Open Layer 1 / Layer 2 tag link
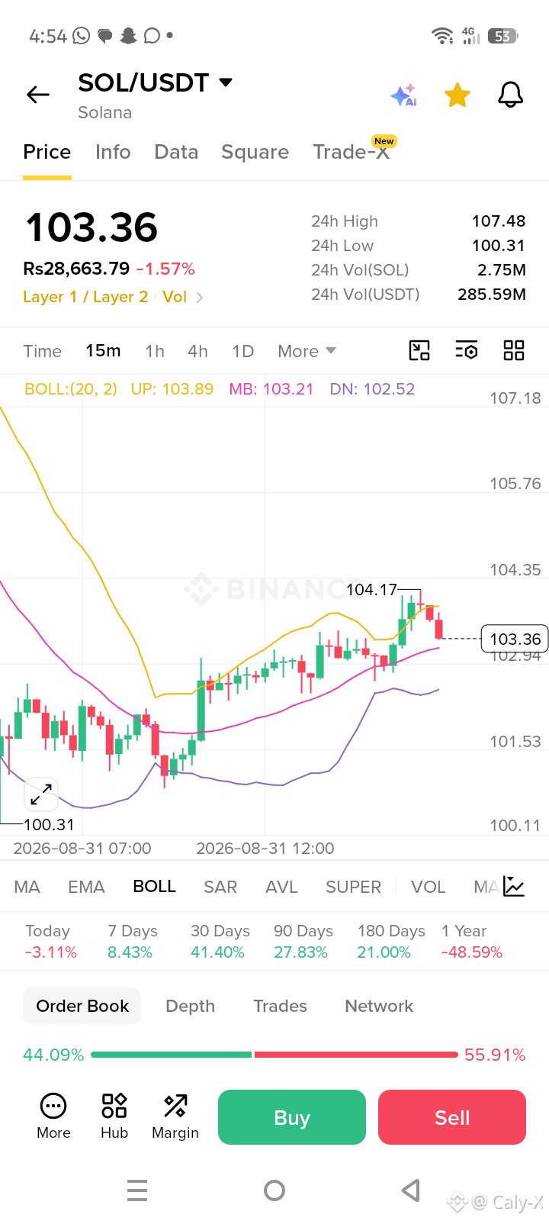The height and width of the screenshot is (1221, 549). point(85,297)
